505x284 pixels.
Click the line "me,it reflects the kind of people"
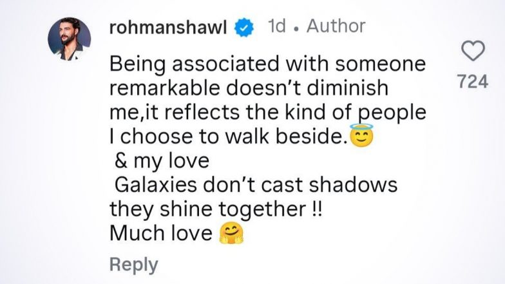268,113
